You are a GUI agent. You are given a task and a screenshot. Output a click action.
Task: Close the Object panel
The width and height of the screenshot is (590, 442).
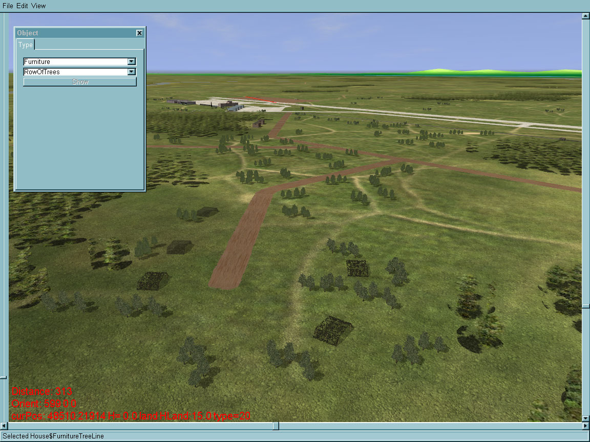pos(139,33)
